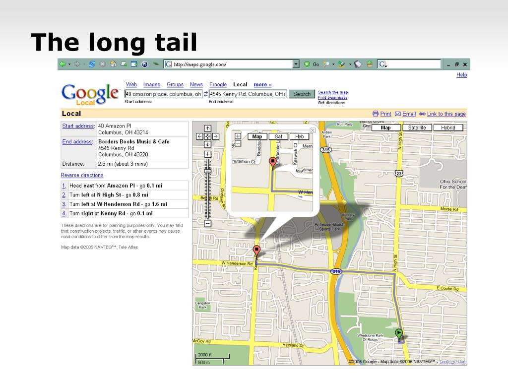
Task: Open the Froogle link
Action: tap(218, 84)
